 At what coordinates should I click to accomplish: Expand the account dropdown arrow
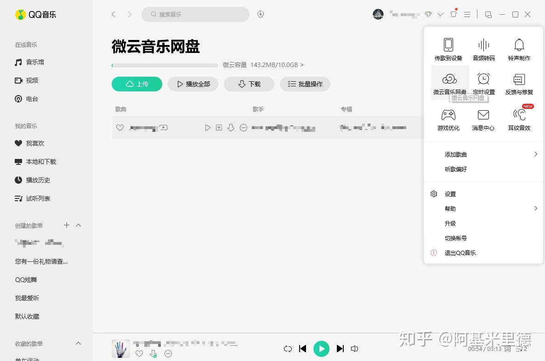(x=440, y=14)
